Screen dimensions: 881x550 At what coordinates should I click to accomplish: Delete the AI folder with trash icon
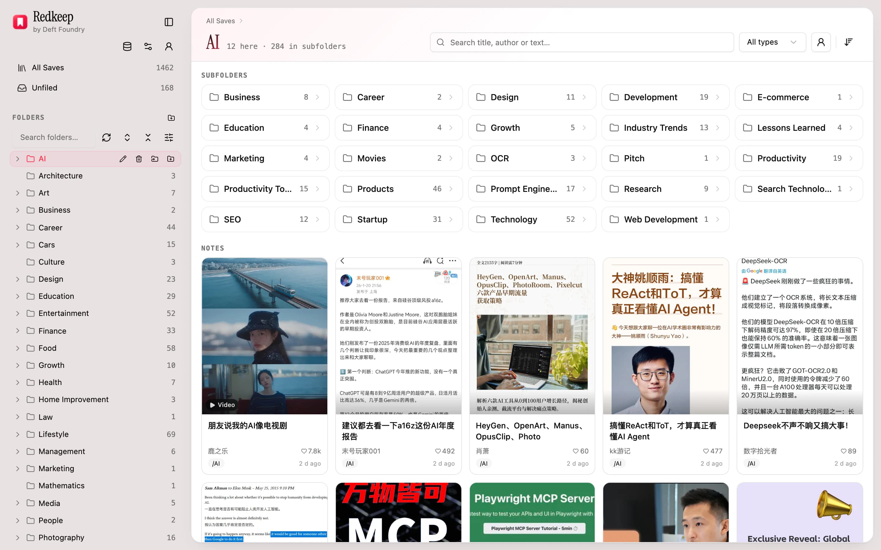coord(139,159)
